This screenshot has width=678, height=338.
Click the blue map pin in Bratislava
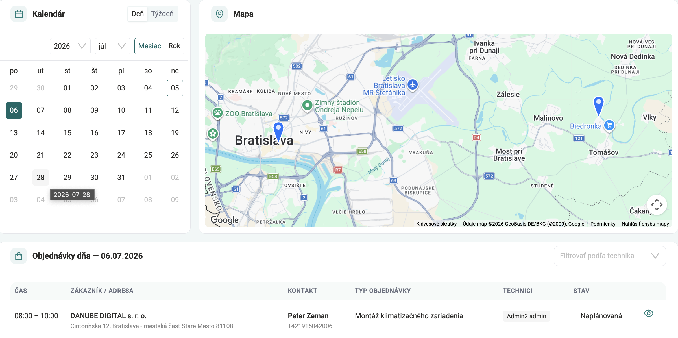click(x=278, y=132)
